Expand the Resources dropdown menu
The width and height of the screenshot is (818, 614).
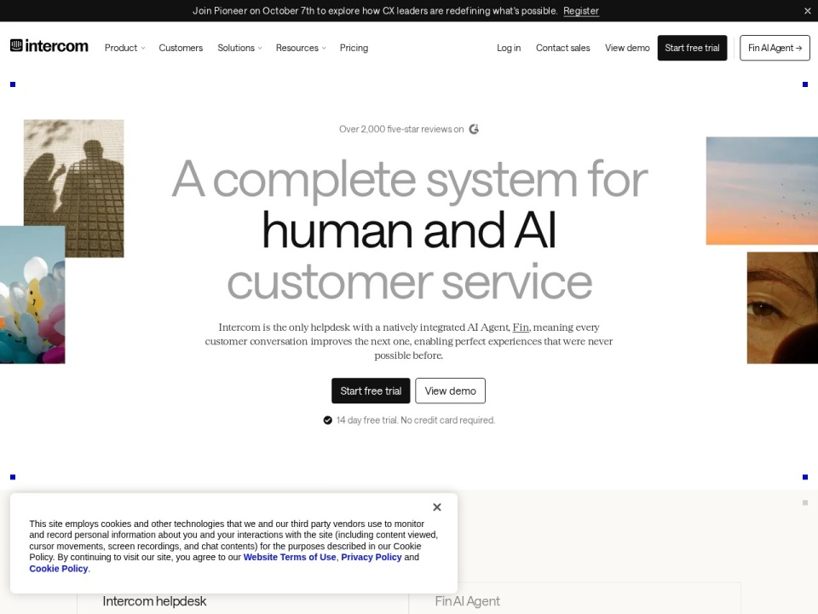point(301,48)
